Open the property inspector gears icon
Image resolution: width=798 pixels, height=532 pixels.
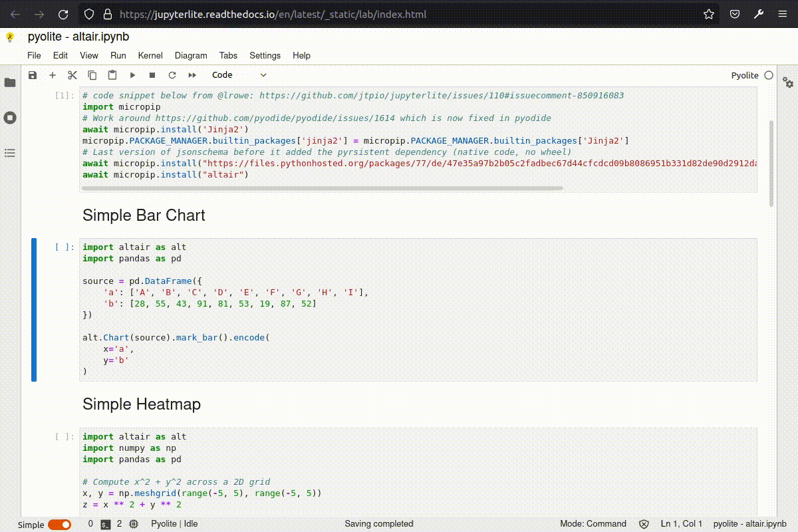pos(788,82)
